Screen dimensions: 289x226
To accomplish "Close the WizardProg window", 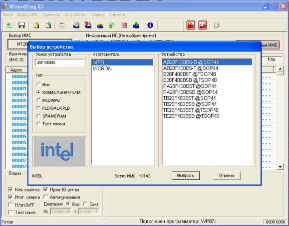I will point(284,6).
